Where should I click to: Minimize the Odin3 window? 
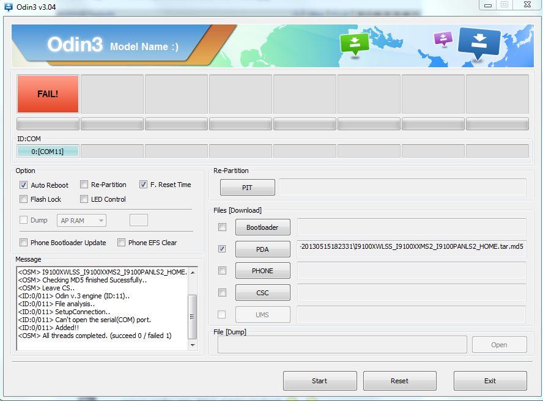click(487, 5)
